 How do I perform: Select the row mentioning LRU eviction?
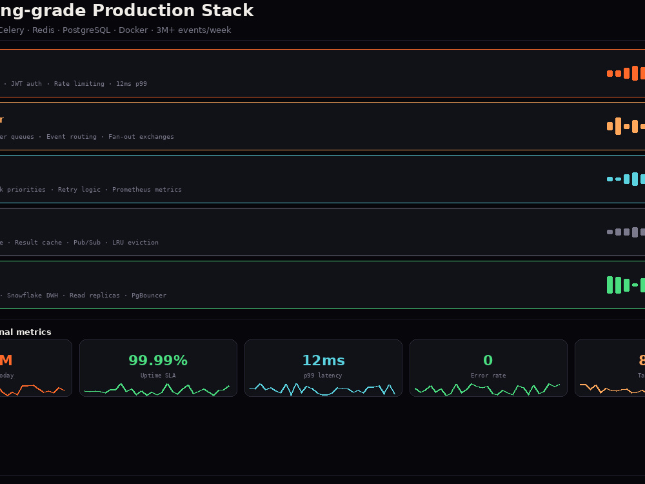[x=322, y=232]
